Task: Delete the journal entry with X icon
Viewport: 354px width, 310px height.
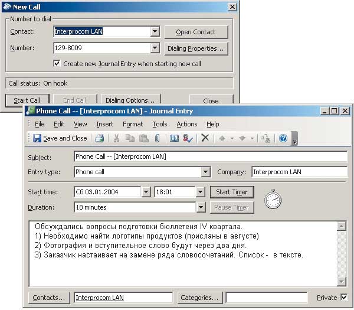Action: [205, 138]
